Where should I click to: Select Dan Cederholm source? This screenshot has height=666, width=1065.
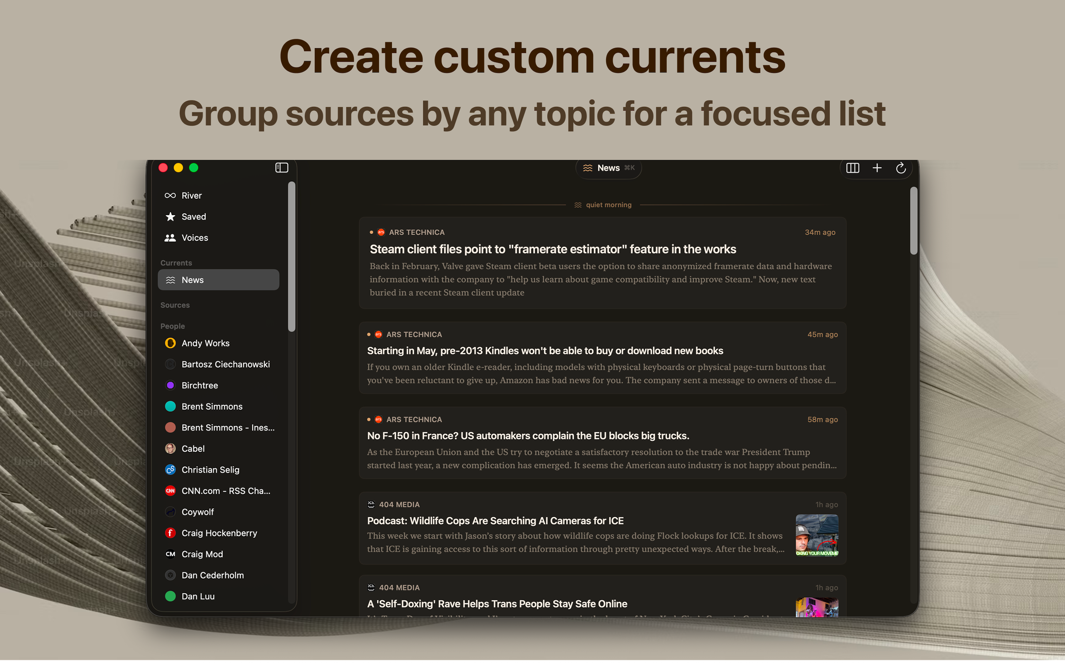[218, 575]
